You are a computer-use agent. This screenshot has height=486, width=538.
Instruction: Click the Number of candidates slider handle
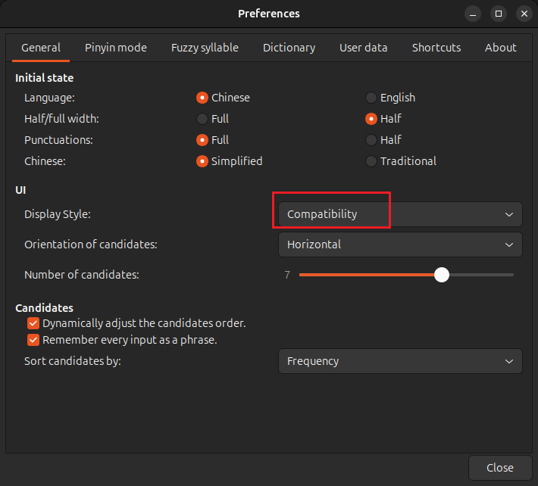pos(442,275)
